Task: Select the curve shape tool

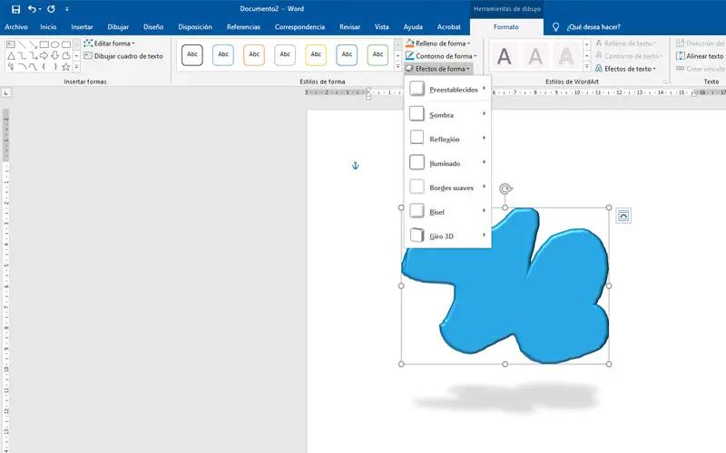Action: click(33, 66)
